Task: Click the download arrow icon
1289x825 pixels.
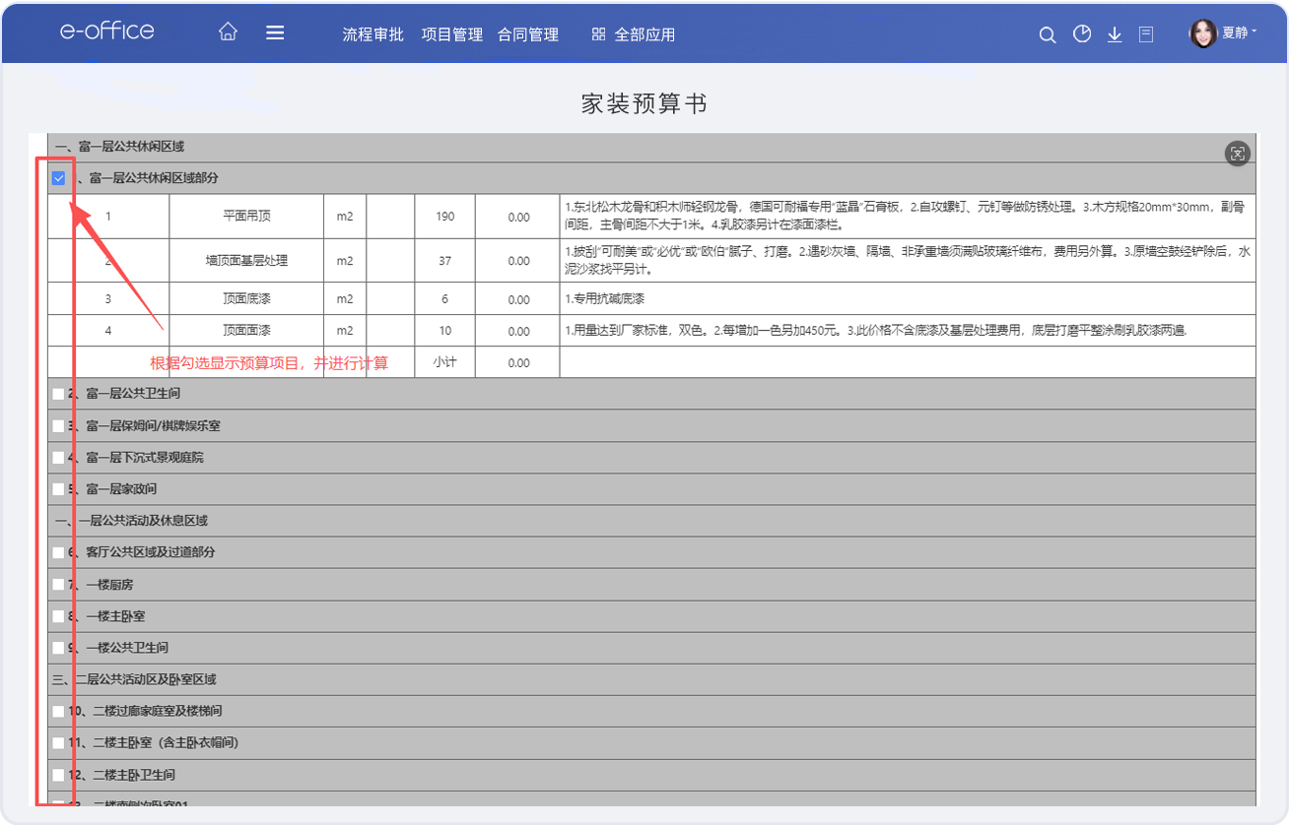Action: click(x=1115, y=34)
